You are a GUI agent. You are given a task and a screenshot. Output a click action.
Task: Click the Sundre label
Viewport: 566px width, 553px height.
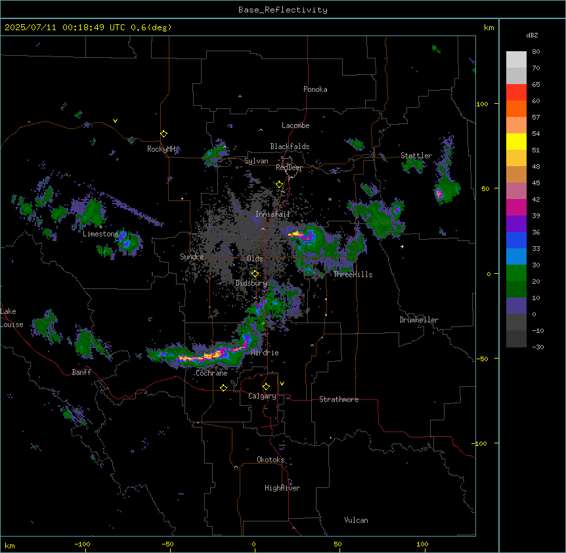pyautogui.click(x=192, y=257)
